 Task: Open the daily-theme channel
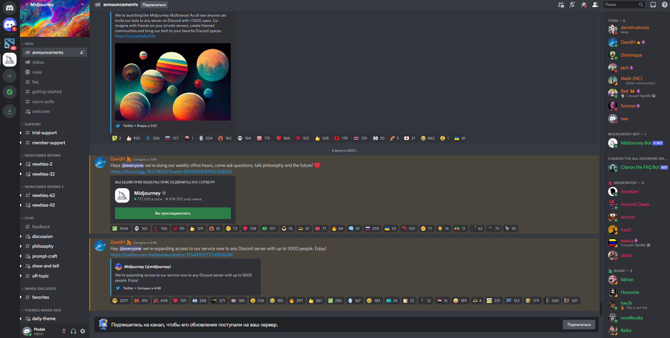pyautogui.click(x=55, y=319)
